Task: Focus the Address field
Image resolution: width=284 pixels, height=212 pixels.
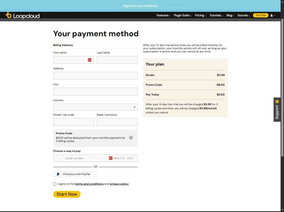Action: (95, 76)
